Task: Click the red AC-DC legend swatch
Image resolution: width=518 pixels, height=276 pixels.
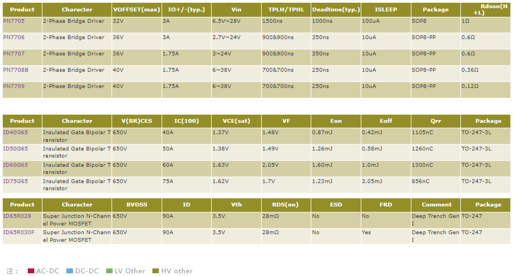Action: (31, 271)
